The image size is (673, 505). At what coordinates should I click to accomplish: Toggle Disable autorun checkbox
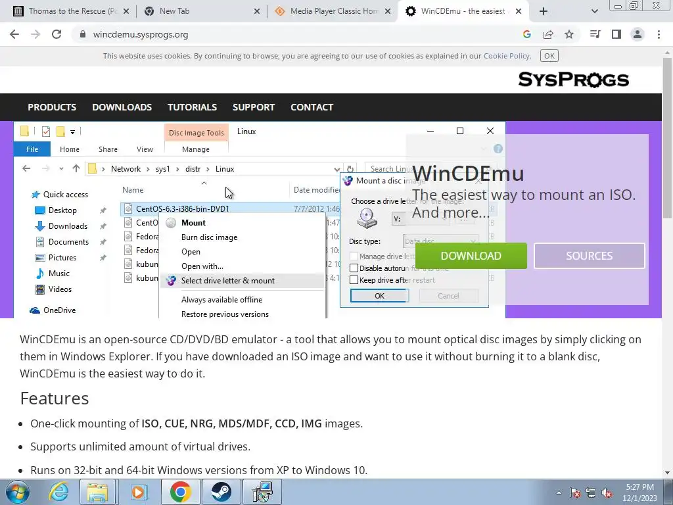click(354, 268)
